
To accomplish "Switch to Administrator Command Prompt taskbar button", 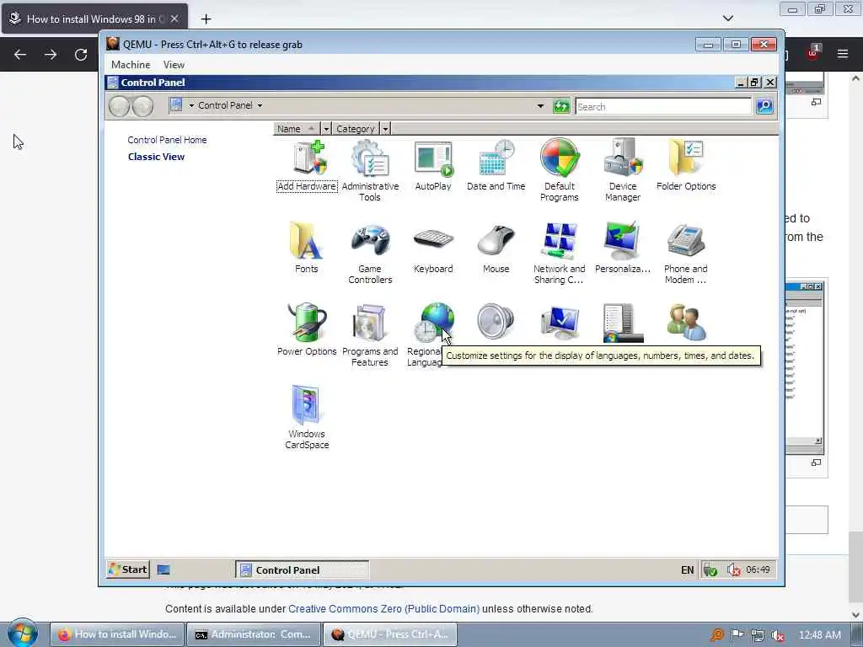I will click(253, 634).
